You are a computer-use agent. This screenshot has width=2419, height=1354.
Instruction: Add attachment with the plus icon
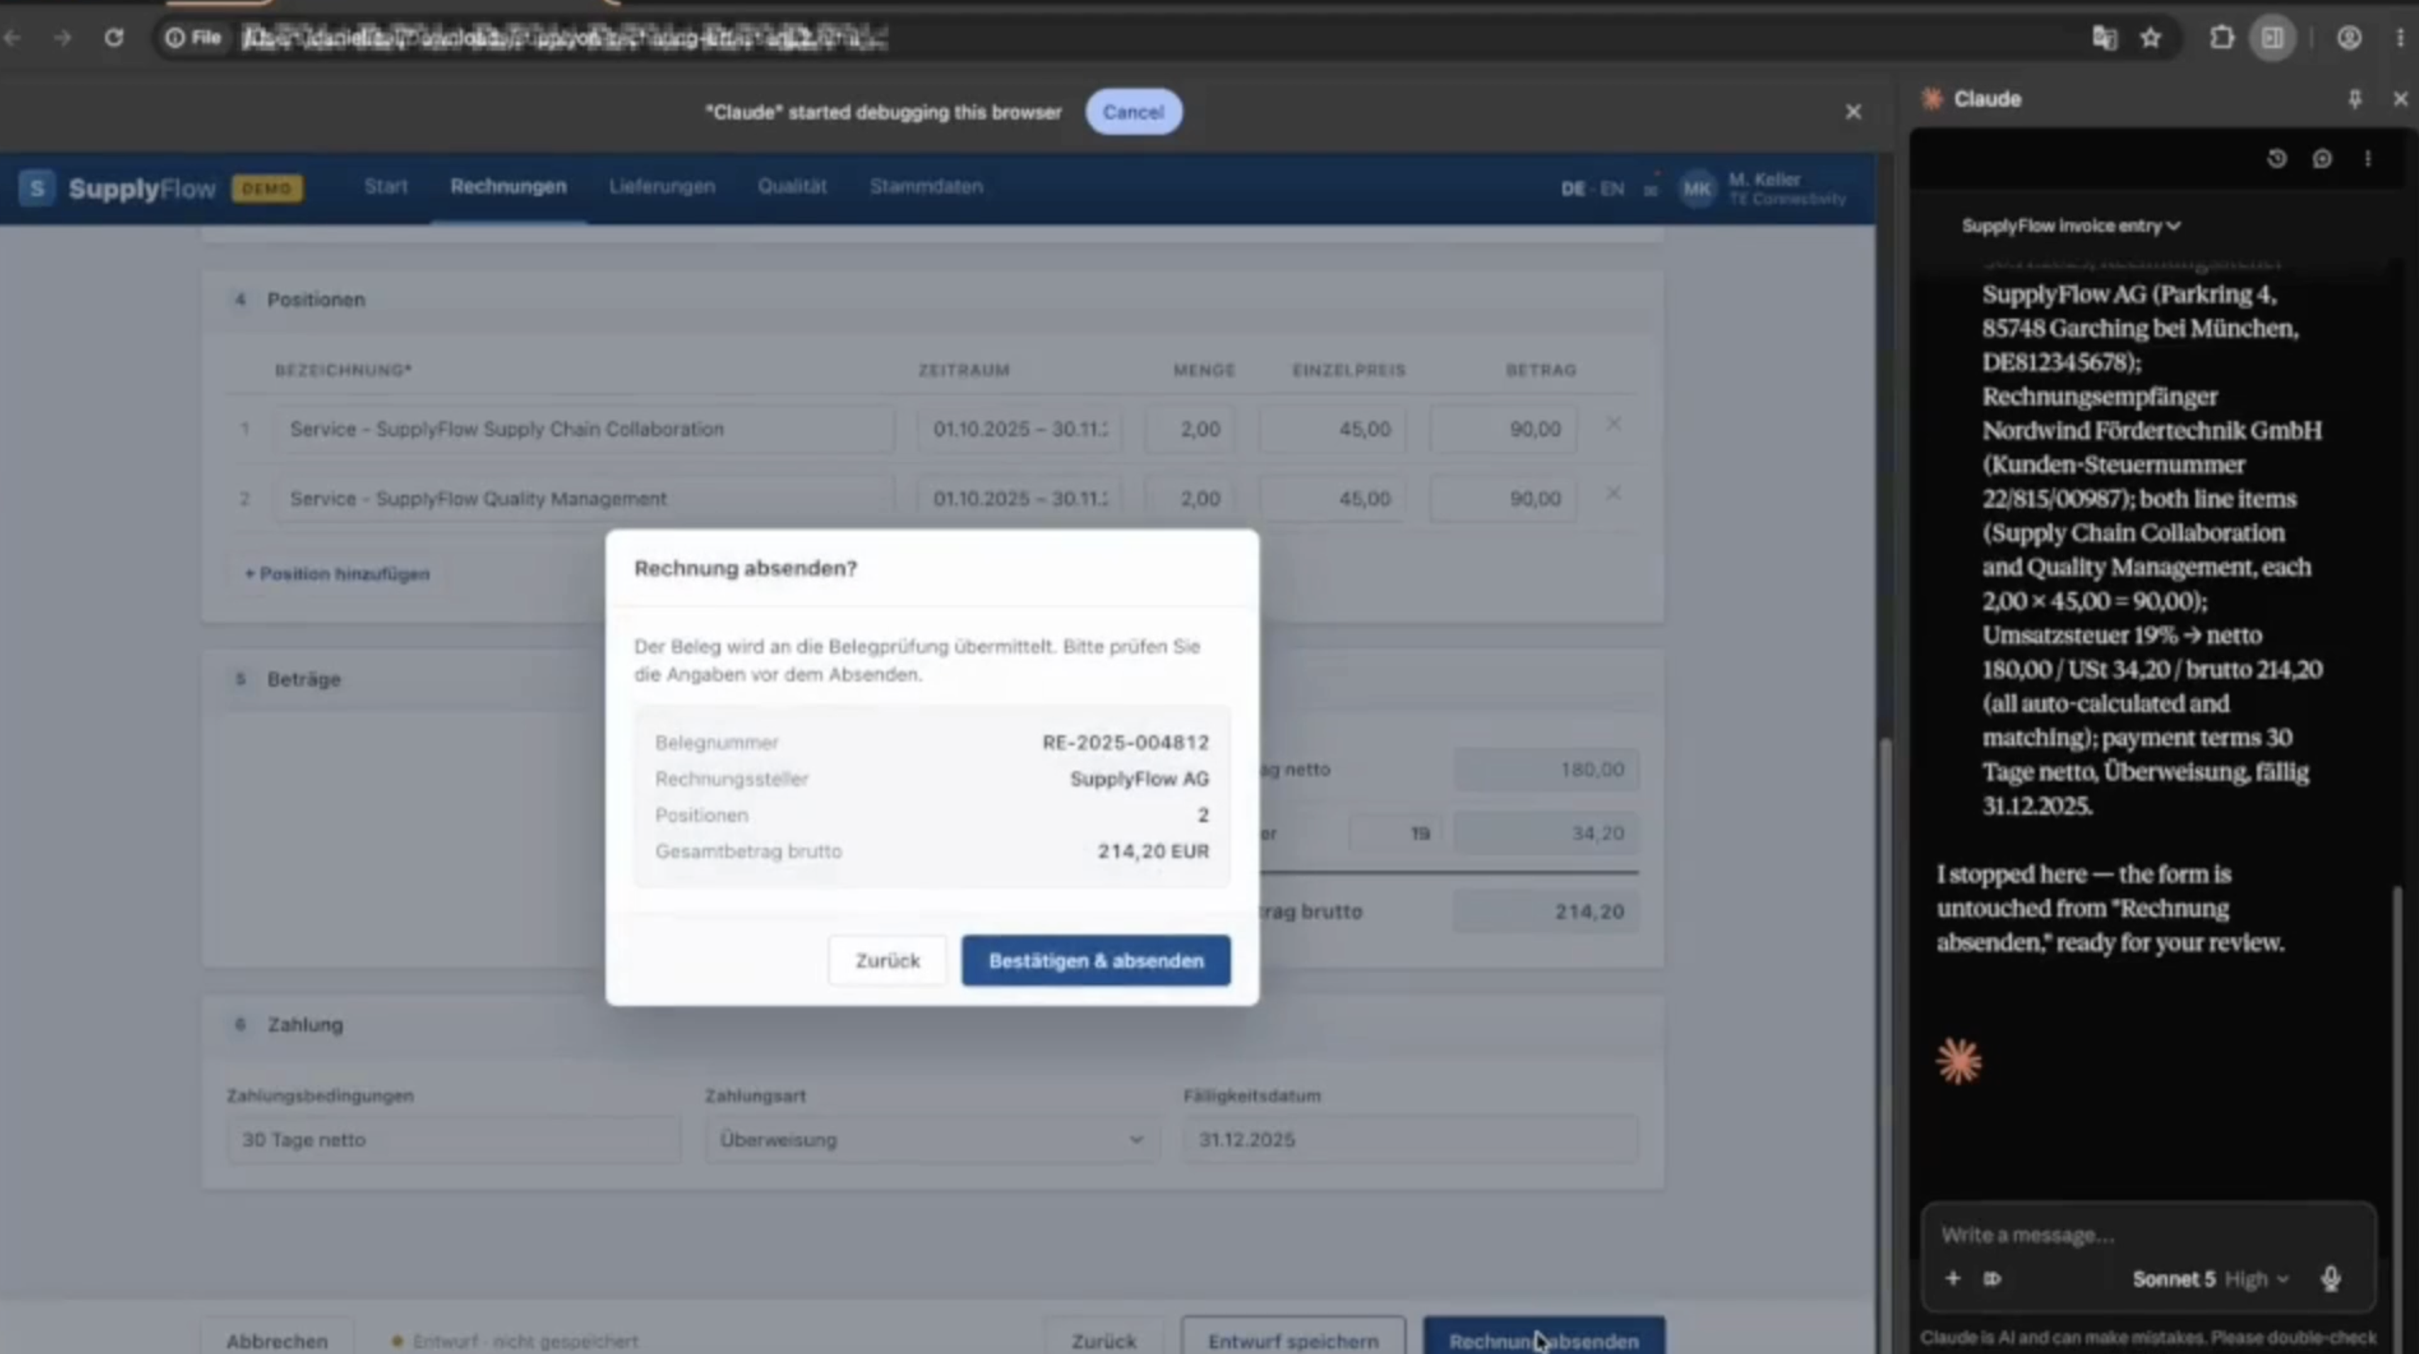(1952, 1278)
